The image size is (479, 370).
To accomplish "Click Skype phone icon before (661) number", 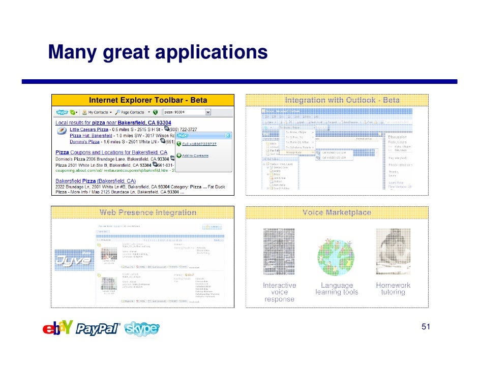I will 163,141.
